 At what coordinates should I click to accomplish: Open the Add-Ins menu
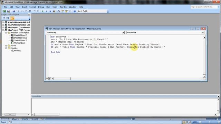[63, 7]
